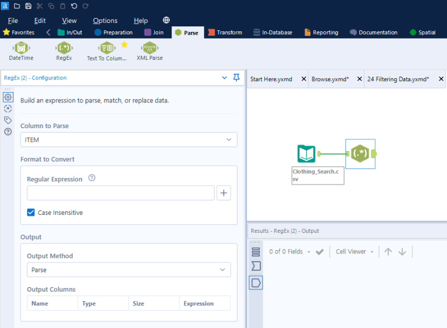The width and height of the screenshot is (447, 328).
Task: Open the Column to Parse dropdown
Action: tap(129, 139)
